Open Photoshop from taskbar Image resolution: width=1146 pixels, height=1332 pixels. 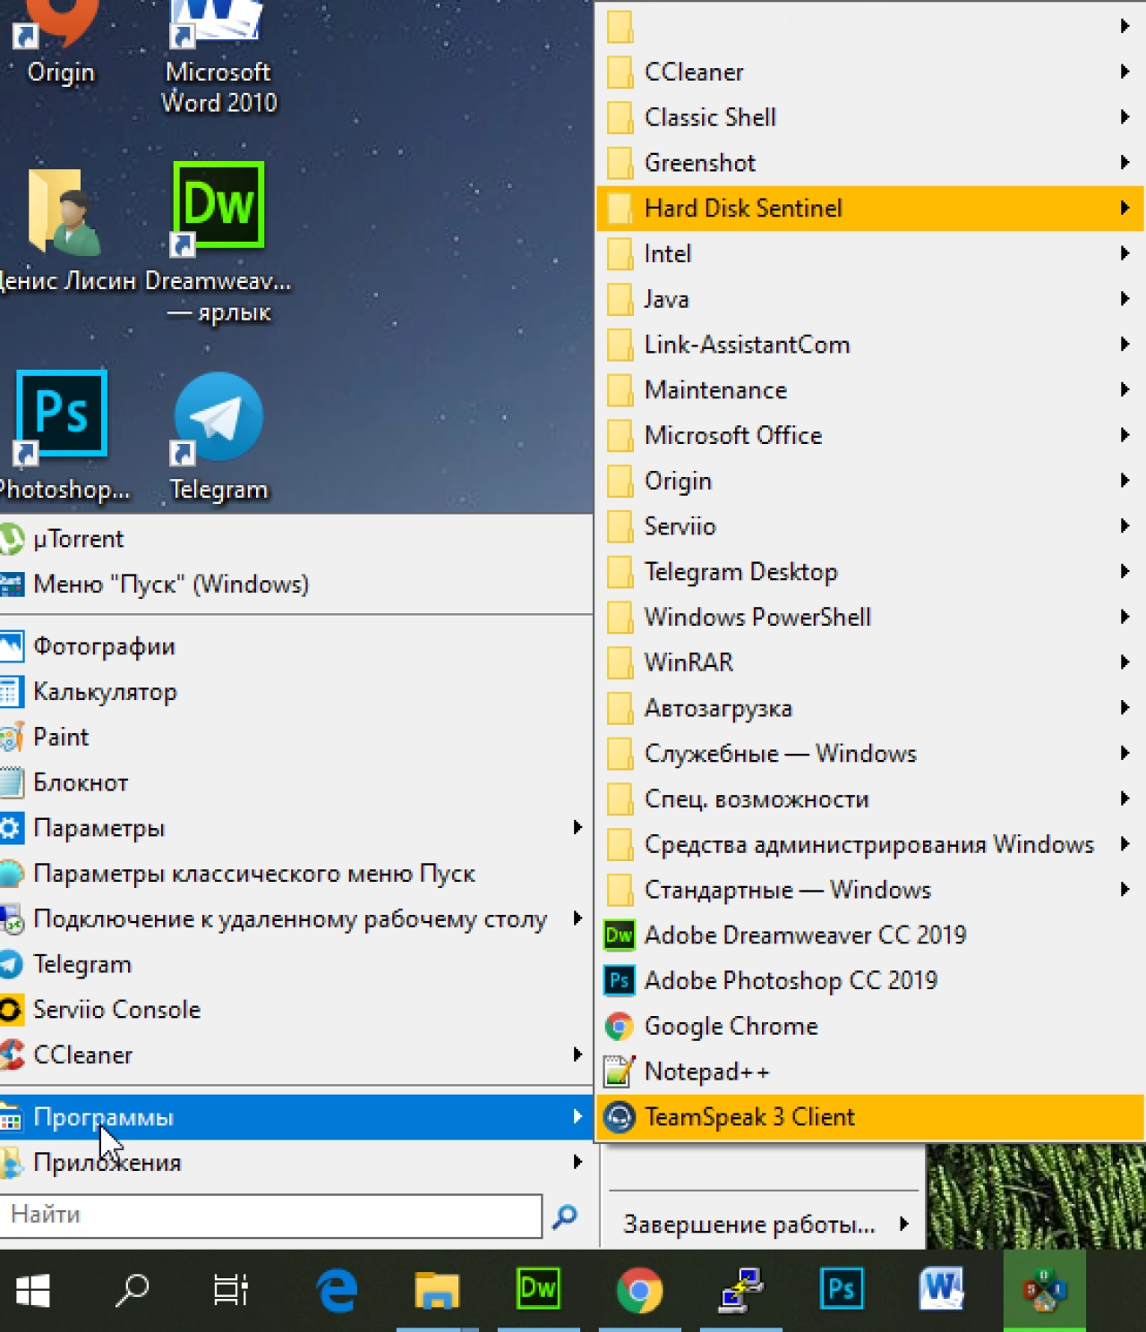(842, 1290)
